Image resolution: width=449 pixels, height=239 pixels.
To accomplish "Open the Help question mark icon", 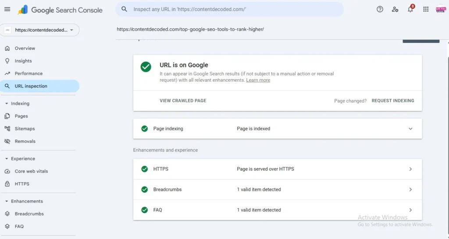I will (x=380, y=9).
